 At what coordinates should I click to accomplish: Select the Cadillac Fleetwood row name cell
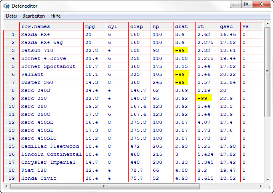(x=51, y=146)
